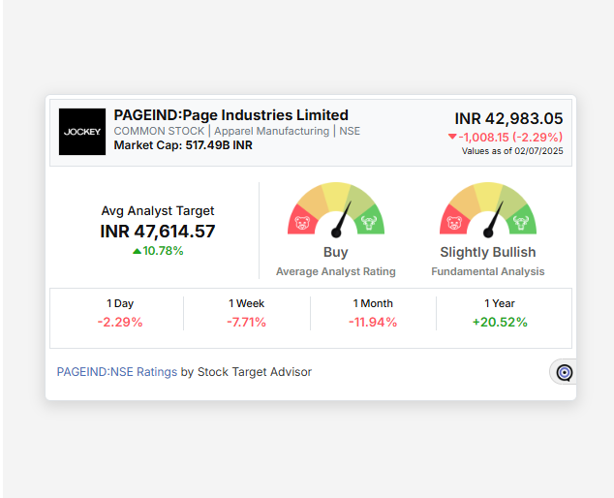Click the 1 Week label
Screen dimensions: 614x498
pos(247,303)
